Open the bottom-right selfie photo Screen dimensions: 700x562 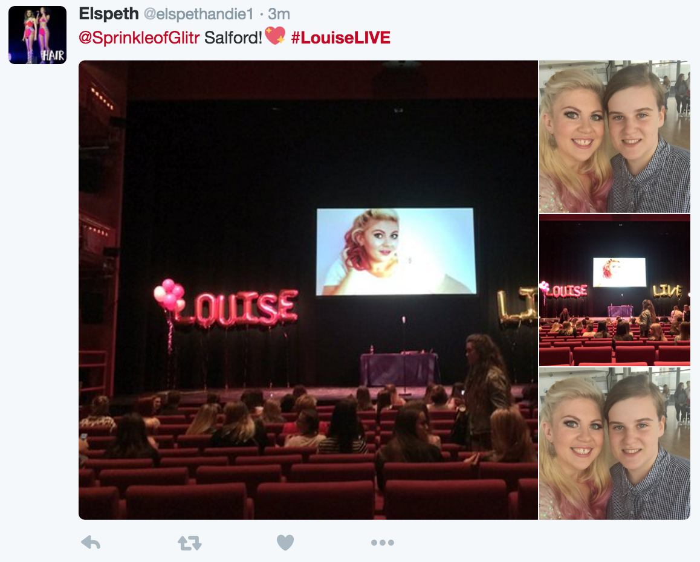pyautogui.click(x=614, y=444)
